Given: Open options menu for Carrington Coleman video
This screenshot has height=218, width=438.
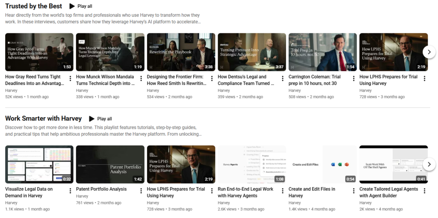Looking at the screenshot, I should [354, 78].
